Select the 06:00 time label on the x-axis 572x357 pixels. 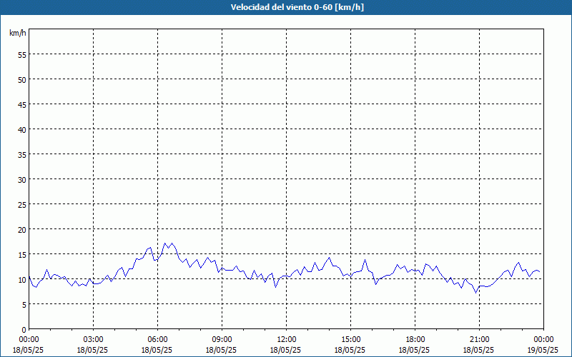coord(157,339)
